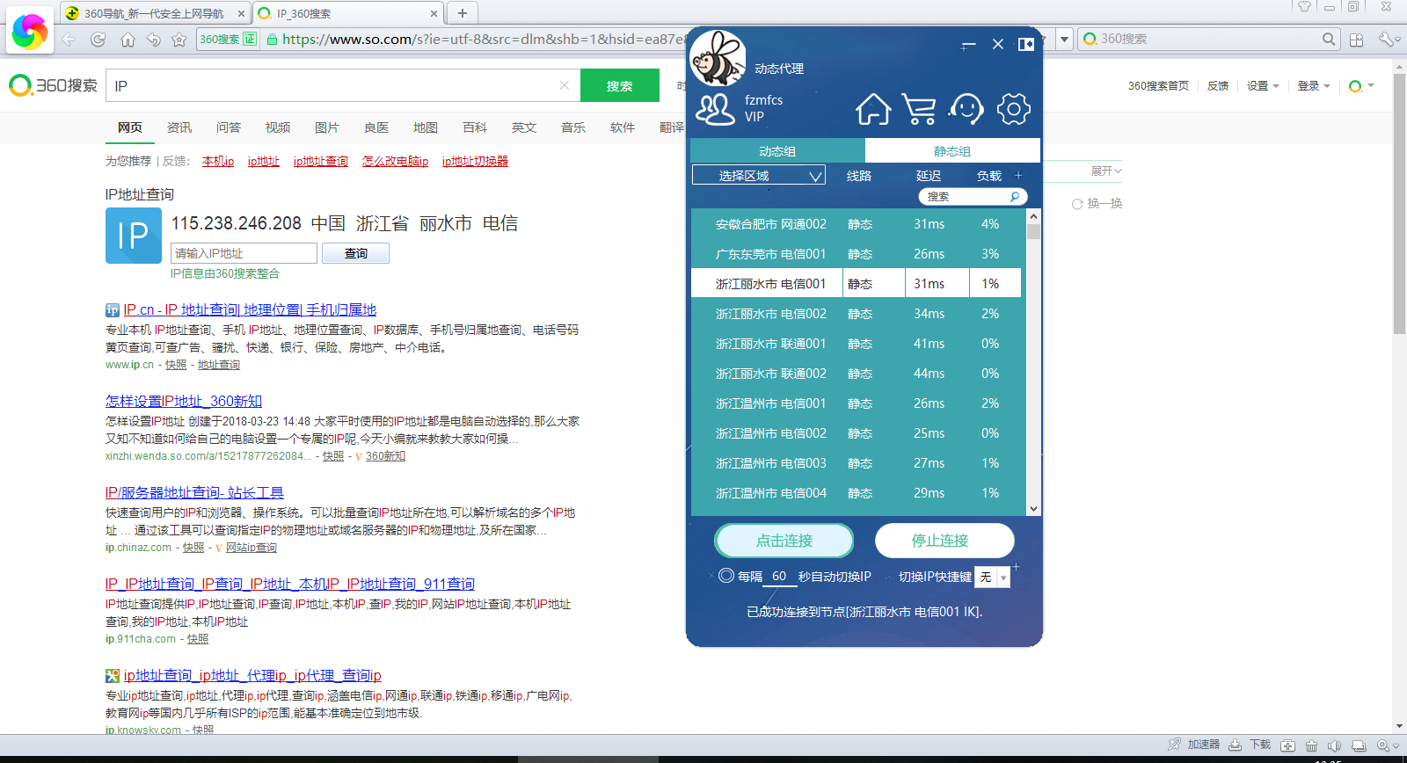Go to browser home page icon
Image resolution: width=1407 pixels, height=763 pixels.
pyautogui.click(x=128, y=40)
